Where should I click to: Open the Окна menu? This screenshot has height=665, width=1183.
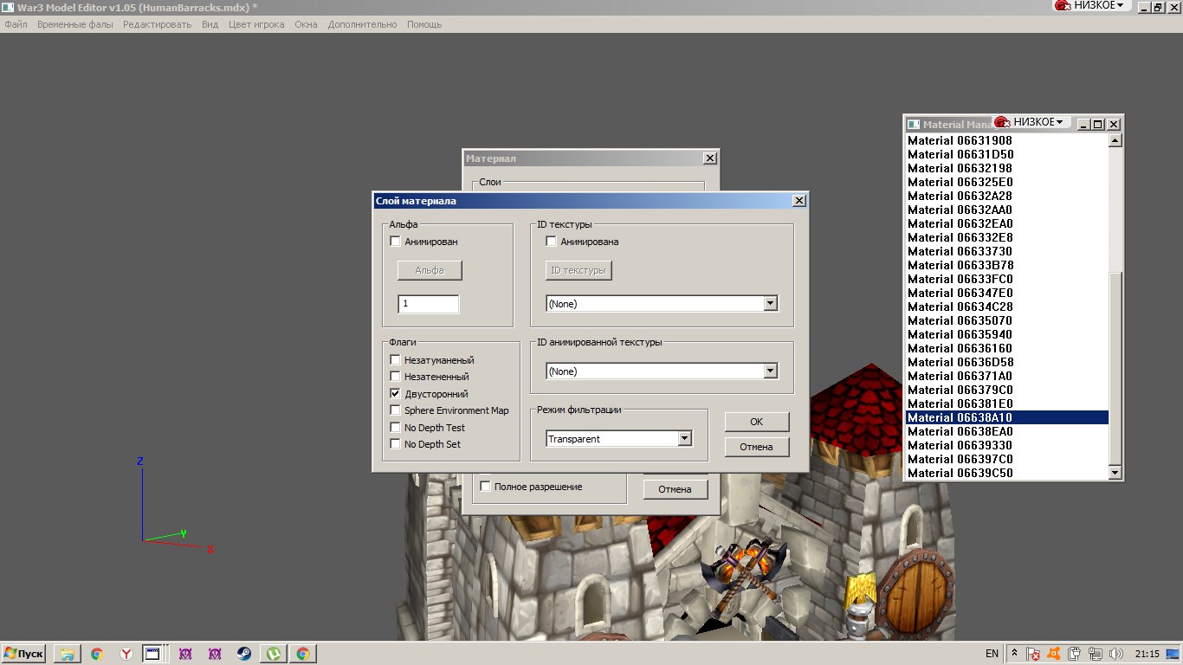[x=307, y=24]
